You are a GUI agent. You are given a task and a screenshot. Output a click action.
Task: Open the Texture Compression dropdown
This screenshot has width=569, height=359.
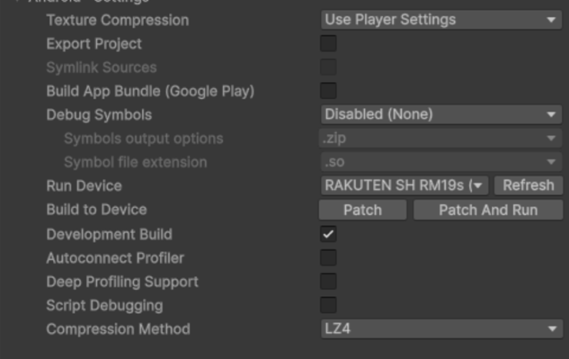(441, 20)
